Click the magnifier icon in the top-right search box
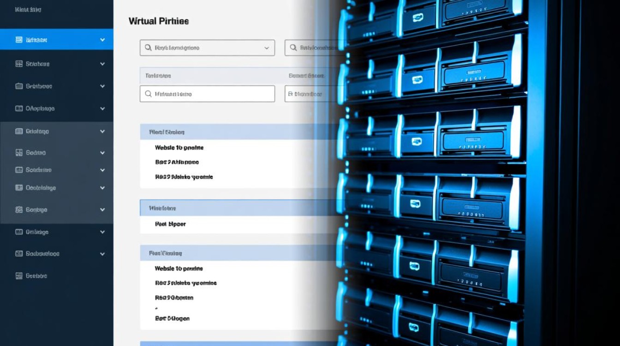This screenshot has height=346, width=620. (293, 48)
